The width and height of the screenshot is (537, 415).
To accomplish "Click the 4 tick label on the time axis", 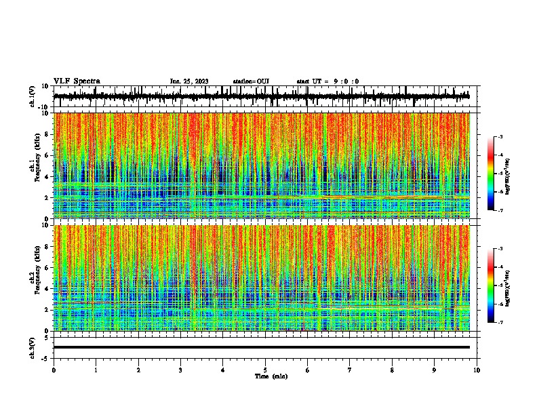I will pyautogui.click(x=223, y=370).
